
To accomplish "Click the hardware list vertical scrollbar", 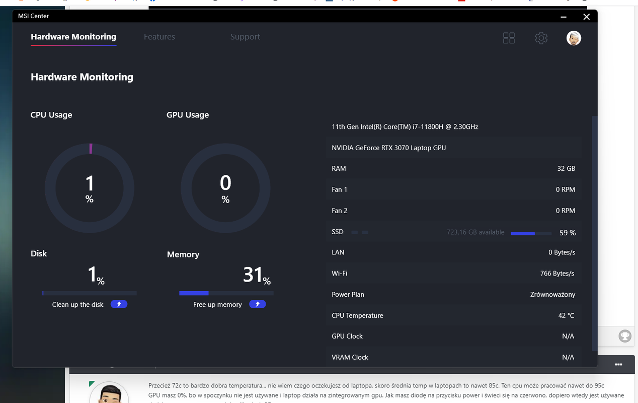I will click(x=595, y=233).
